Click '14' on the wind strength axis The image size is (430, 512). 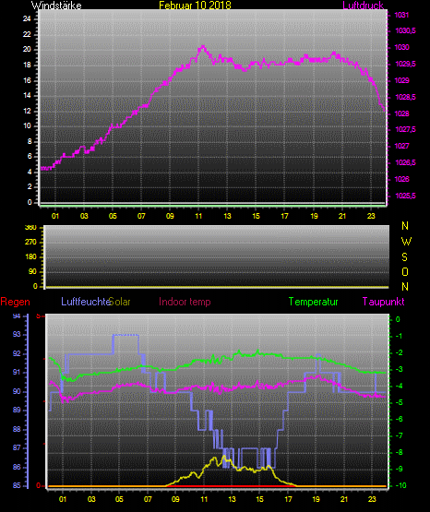tap(27, 95)
